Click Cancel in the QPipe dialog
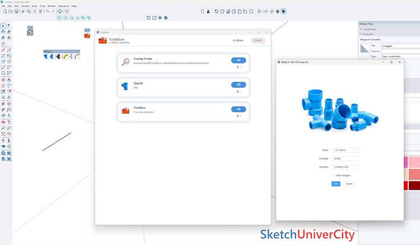 point(349,183)
